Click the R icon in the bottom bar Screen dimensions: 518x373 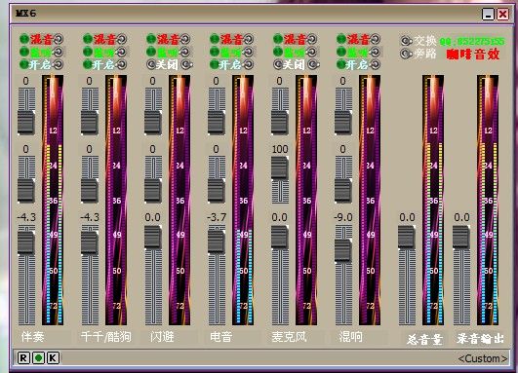point(23,357)
